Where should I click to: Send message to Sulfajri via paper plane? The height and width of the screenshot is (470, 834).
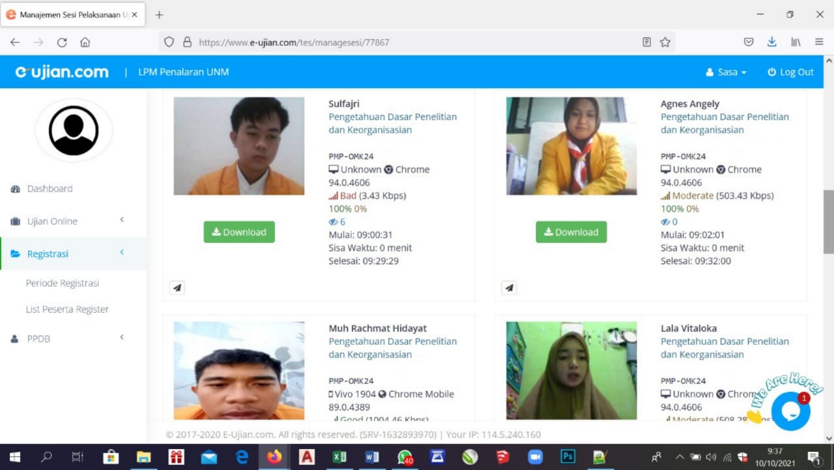pyautogui.click(x=177, y=288)
